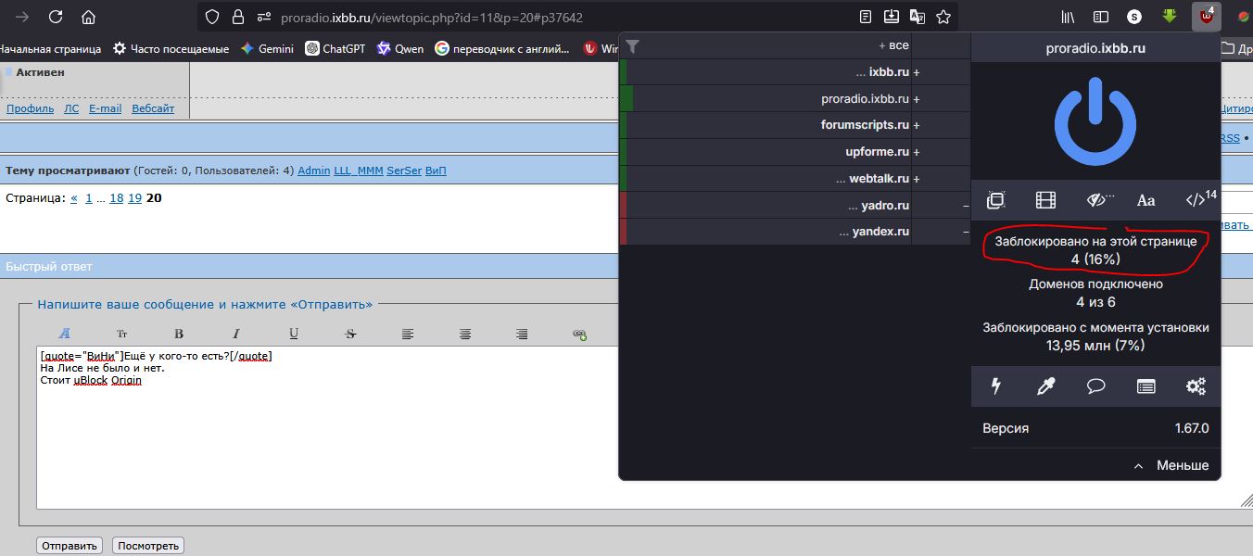Toggle cosmetic filtering eye icon

click(x=1097, y=200)
